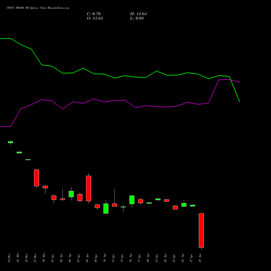This screenshot has width=271, height=271.
Task: Click the '01 Apr' date axis label
Action: point(53,259)
